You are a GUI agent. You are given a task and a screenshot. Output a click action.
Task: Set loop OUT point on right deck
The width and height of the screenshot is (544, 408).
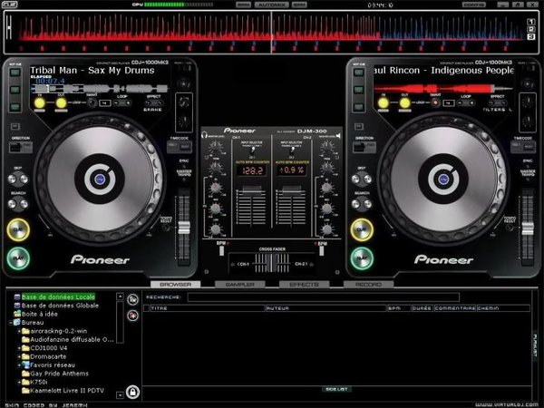[x=404, y=102]
